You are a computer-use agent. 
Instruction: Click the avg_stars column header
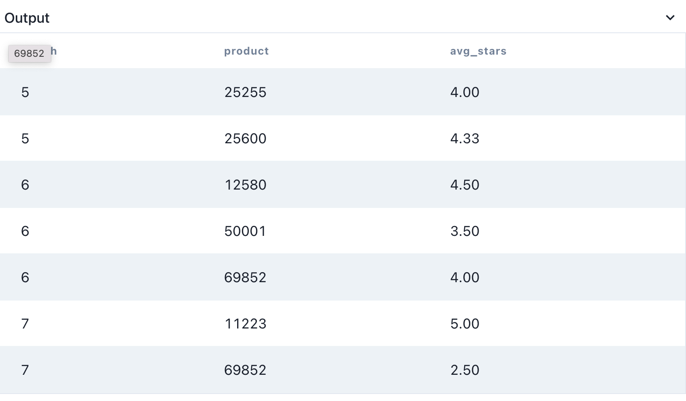coord(478,51)
